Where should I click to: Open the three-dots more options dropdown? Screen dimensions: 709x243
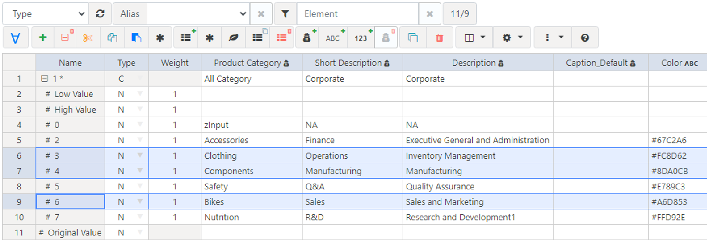(553, 38)
